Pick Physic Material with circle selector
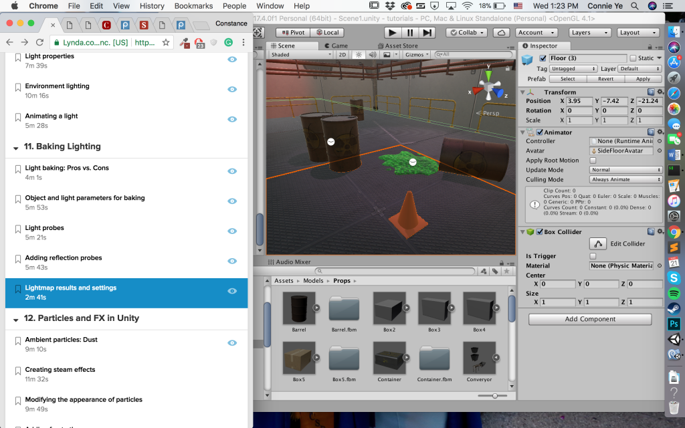Viewport: 685px width, 428px height. pos(660,265)
